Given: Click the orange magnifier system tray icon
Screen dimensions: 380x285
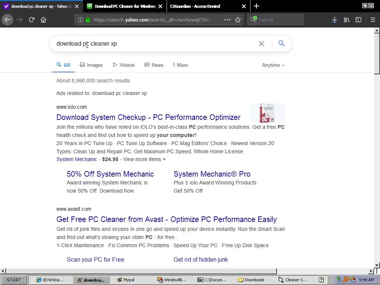Looking at the screenshot, I should coord(346,280).
